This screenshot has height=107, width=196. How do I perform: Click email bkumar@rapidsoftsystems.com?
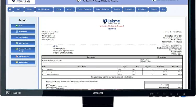click(x=172, y=48)
